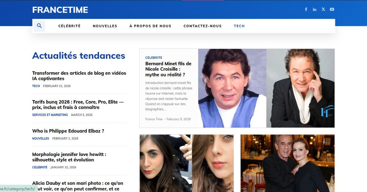Open the À propos de nous menu
The width and height of the screenshot is (367, 192).
pyautogui.click(x=150, y=26)
